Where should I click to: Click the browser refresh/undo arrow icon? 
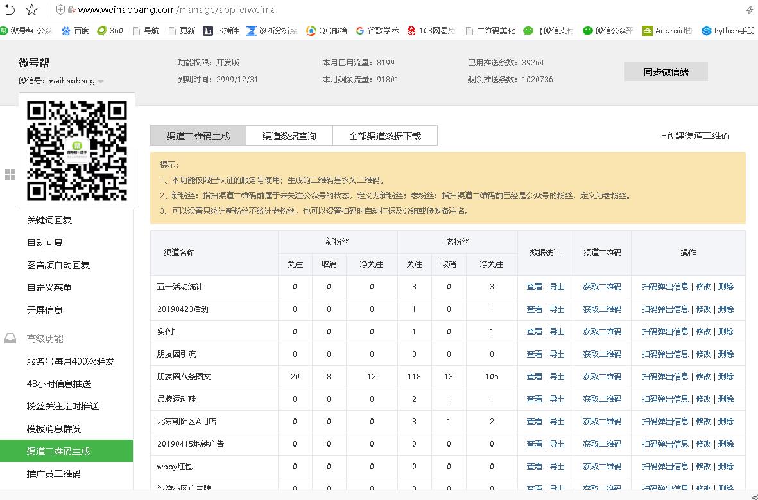click(x=10, y=10)
